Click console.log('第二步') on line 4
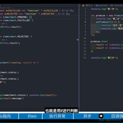 [x=109, y=19]
